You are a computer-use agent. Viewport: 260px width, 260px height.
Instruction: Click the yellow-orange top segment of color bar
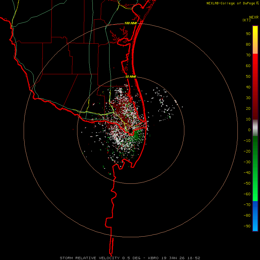[x=255, y=40]
